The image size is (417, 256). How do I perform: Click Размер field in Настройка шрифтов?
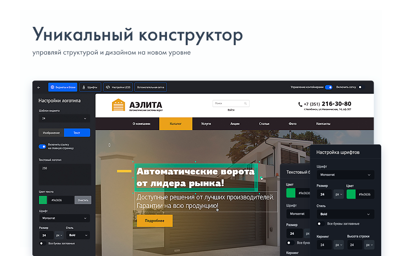click(324, 194)
